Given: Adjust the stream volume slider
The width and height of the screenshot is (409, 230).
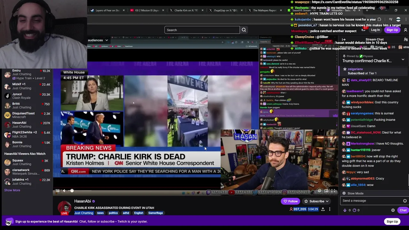Looking at the screenshot, I should 80,191.
